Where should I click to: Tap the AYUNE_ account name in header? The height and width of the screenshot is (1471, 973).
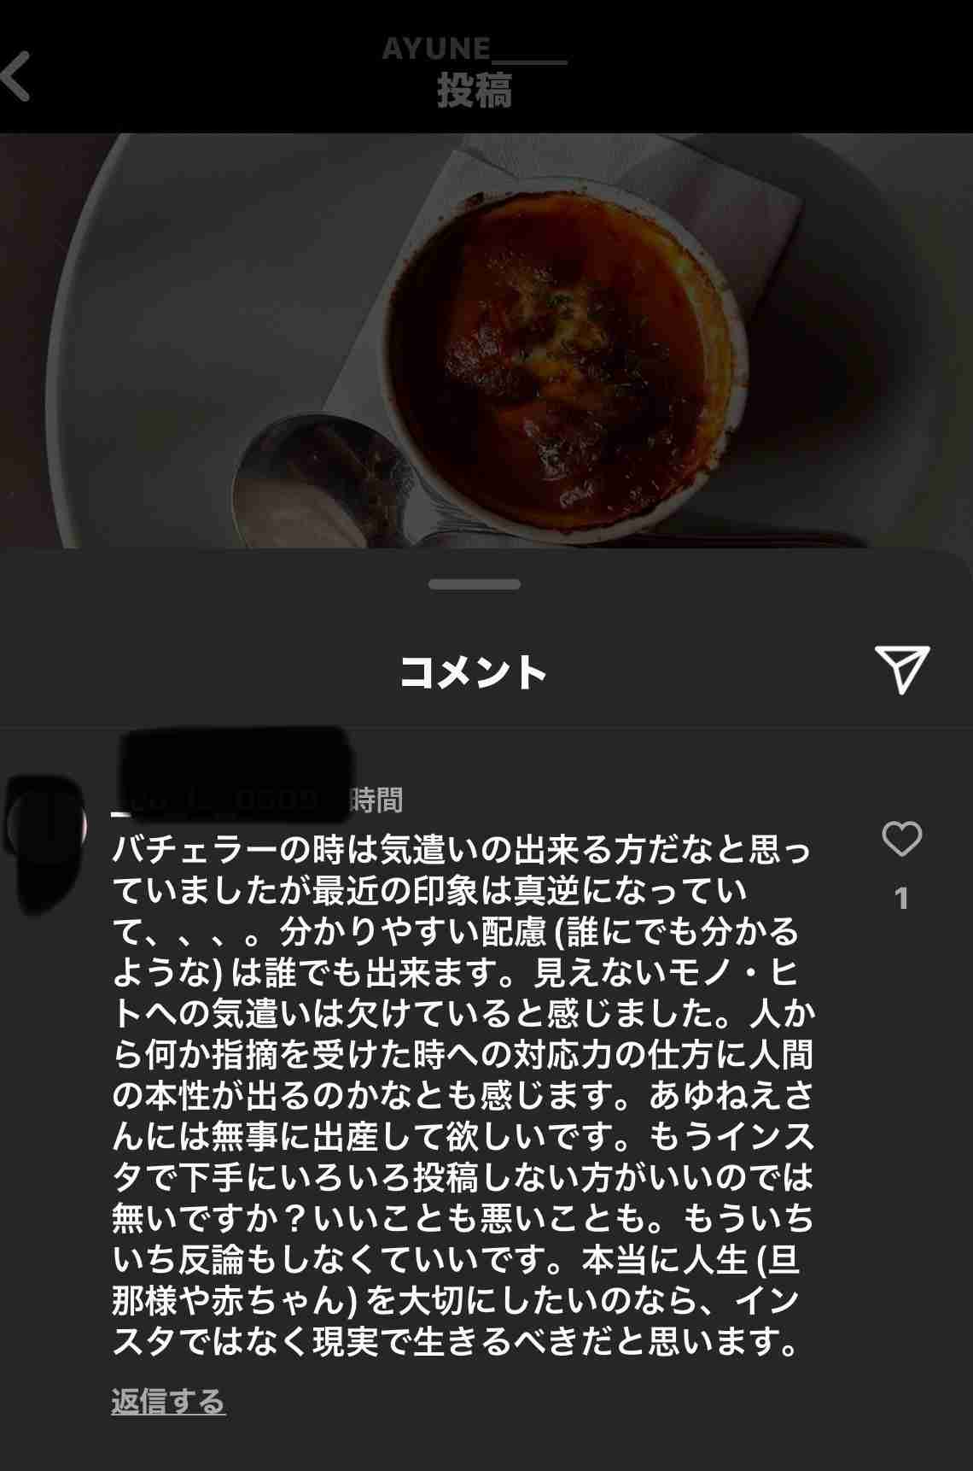[474, 49]
